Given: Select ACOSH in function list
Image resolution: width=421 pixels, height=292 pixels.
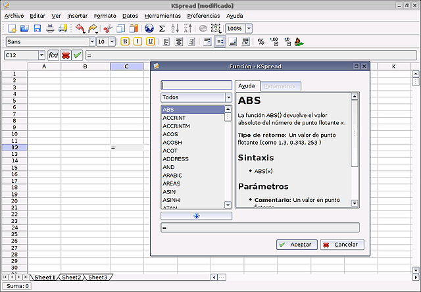Looking at the screenshot, I should [x=193, y=143].
